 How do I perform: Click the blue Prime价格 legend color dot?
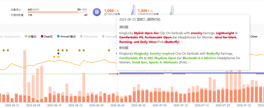[58, 36]
